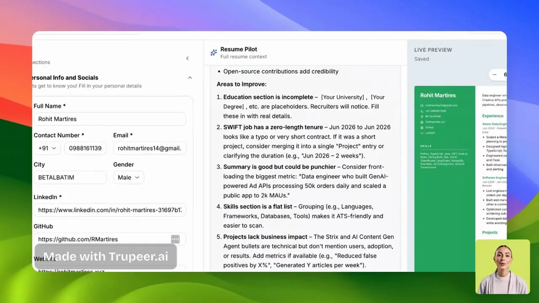Click the Rohit Martires name in resume preview
Image resolution: width=539 pixels, height=303 pixels.
pos(438,95)
